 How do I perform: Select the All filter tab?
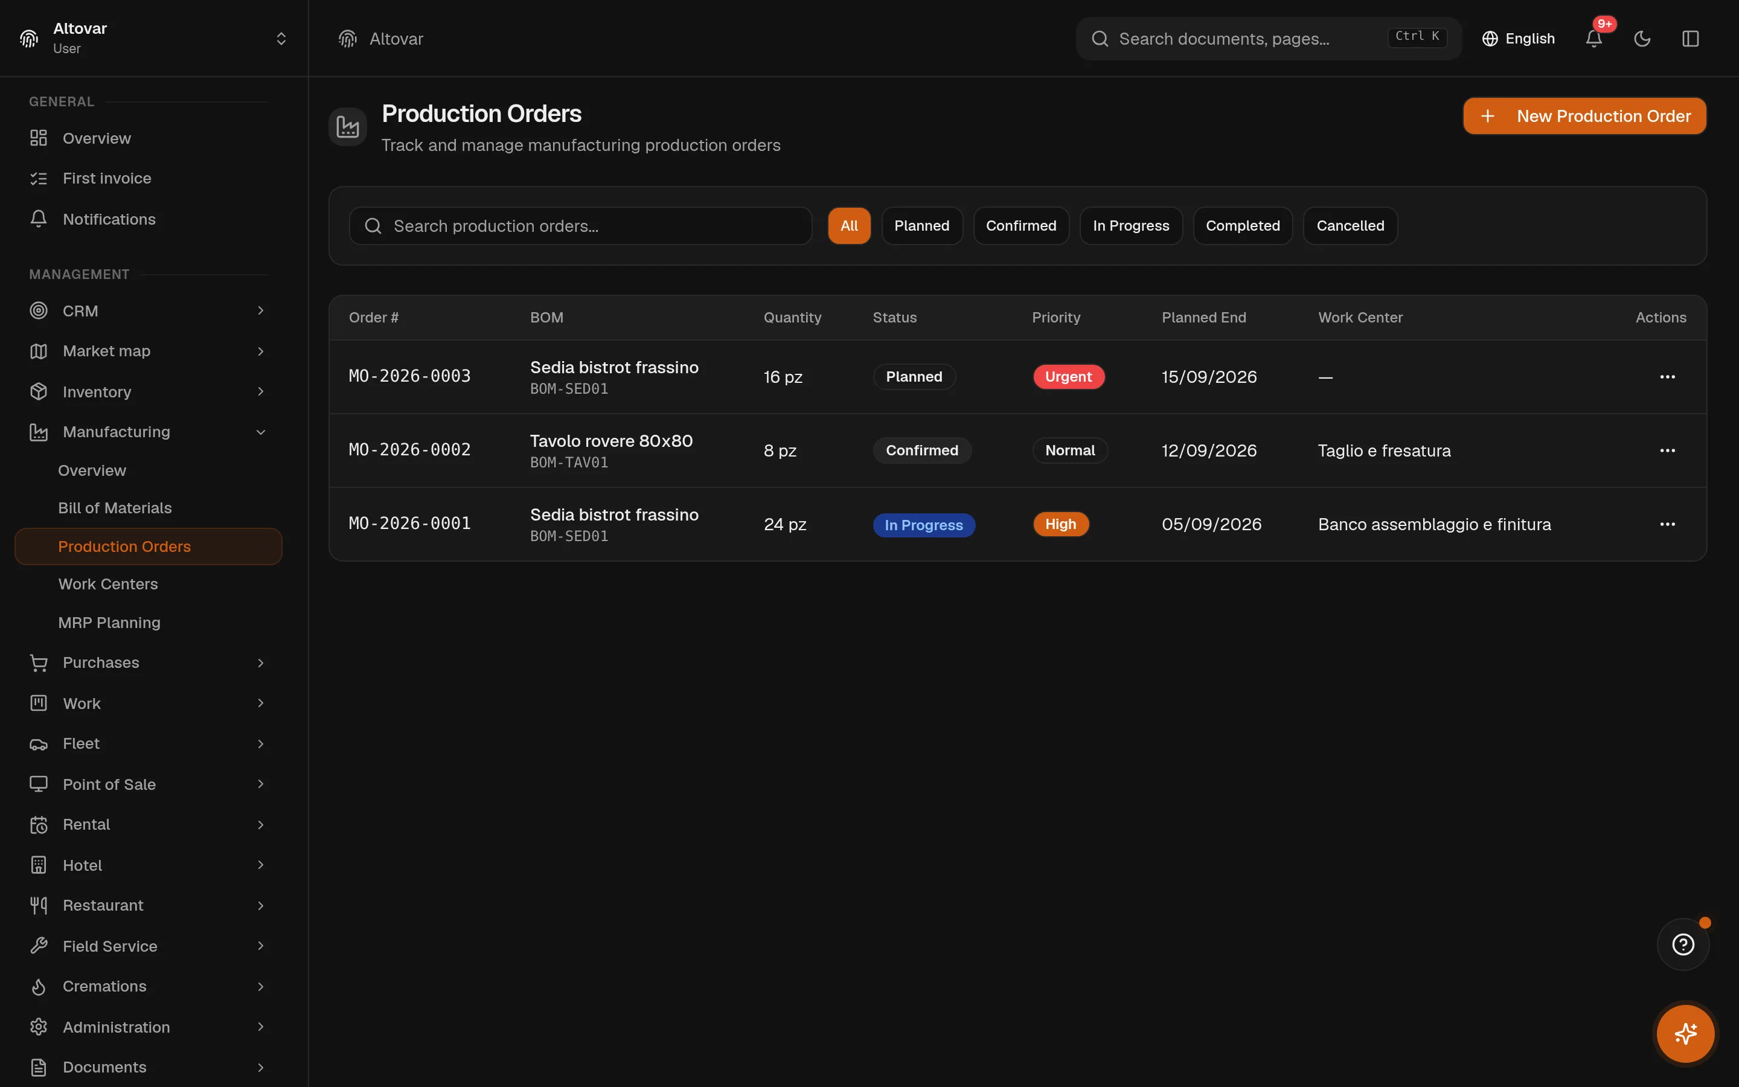coord(848,226)
